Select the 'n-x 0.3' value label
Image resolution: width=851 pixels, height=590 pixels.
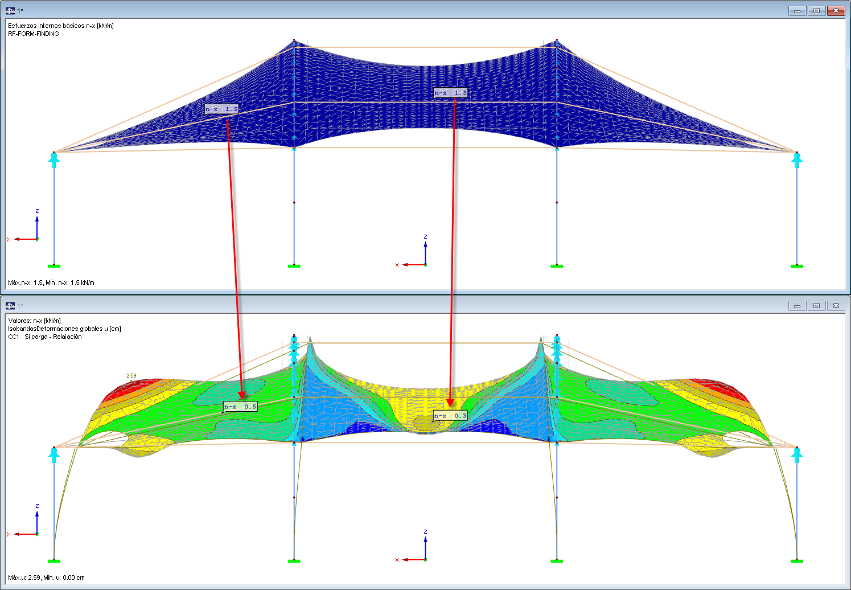click(450, 416)
